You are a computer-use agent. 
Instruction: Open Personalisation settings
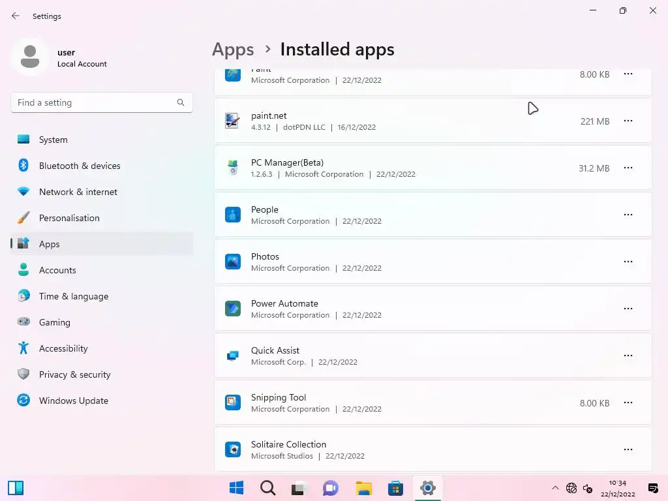tap(101, 218)
